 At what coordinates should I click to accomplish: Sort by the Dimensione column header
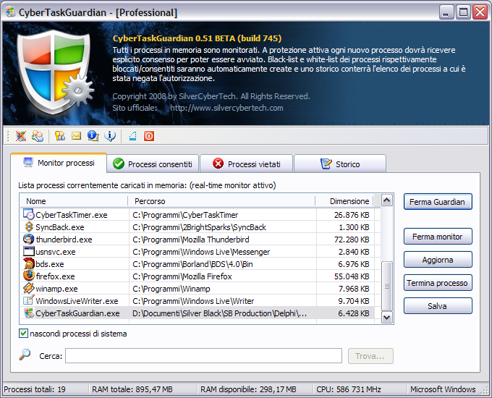click(x=344, y=201)
